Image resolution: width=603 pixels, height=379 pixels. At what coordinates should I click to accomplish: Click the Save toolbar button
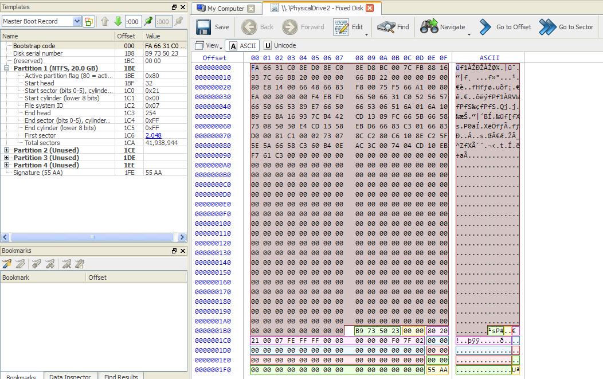(x=213, y=27)
